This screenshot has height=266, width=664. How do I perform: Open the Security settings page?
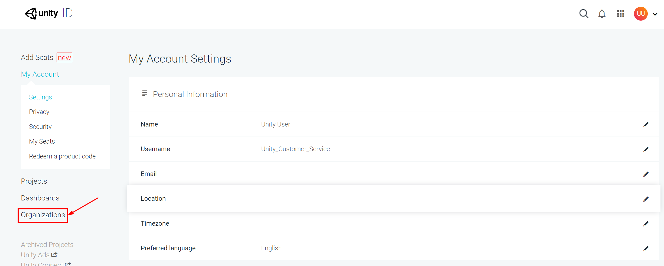(x=40, y=127)
